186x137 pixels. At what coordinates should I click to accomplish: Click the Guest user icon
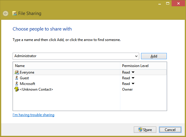[16, 78]
